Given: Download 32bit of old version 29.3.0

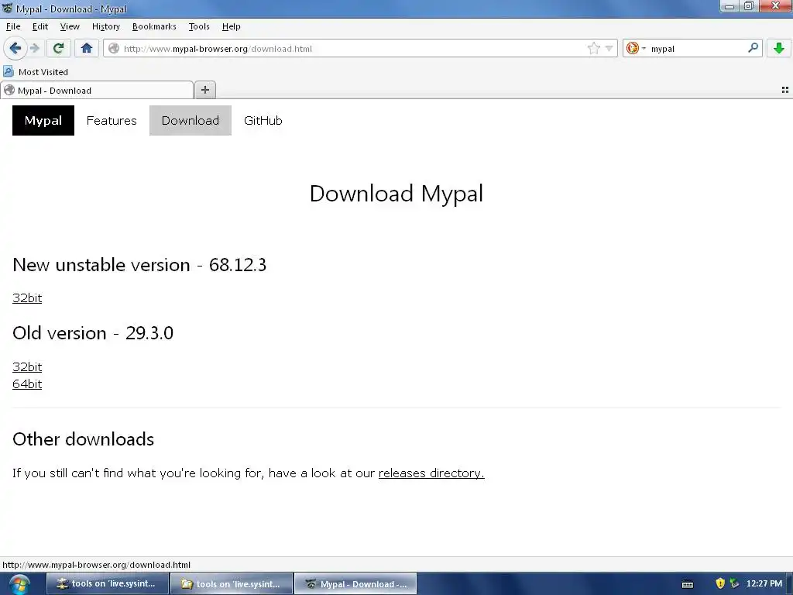Looking at the screenshot, I should coord(27,366).
